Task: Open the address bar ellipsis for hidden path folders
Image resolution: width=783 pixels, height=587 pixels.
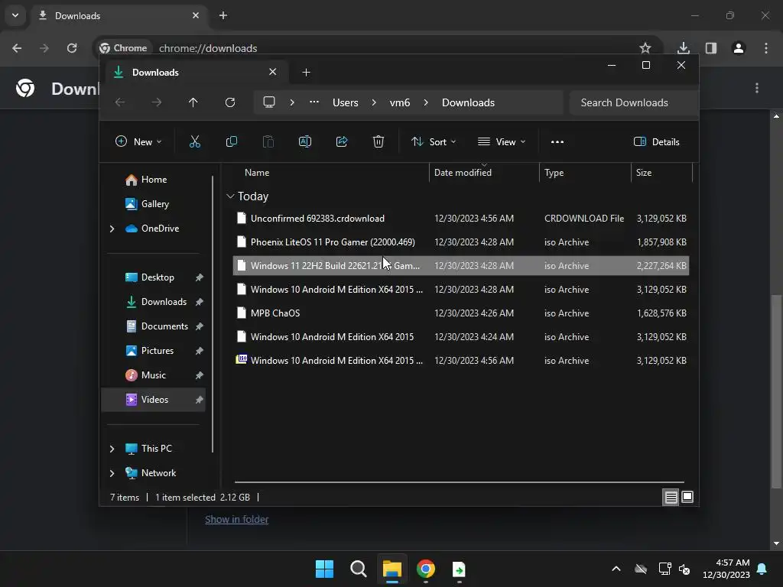Action: coord(314,102)
